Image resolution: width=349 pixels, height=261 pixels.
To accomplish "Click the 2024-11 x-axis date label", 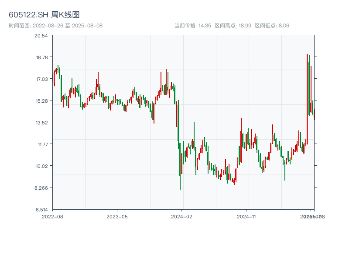I will pos(246,216).
